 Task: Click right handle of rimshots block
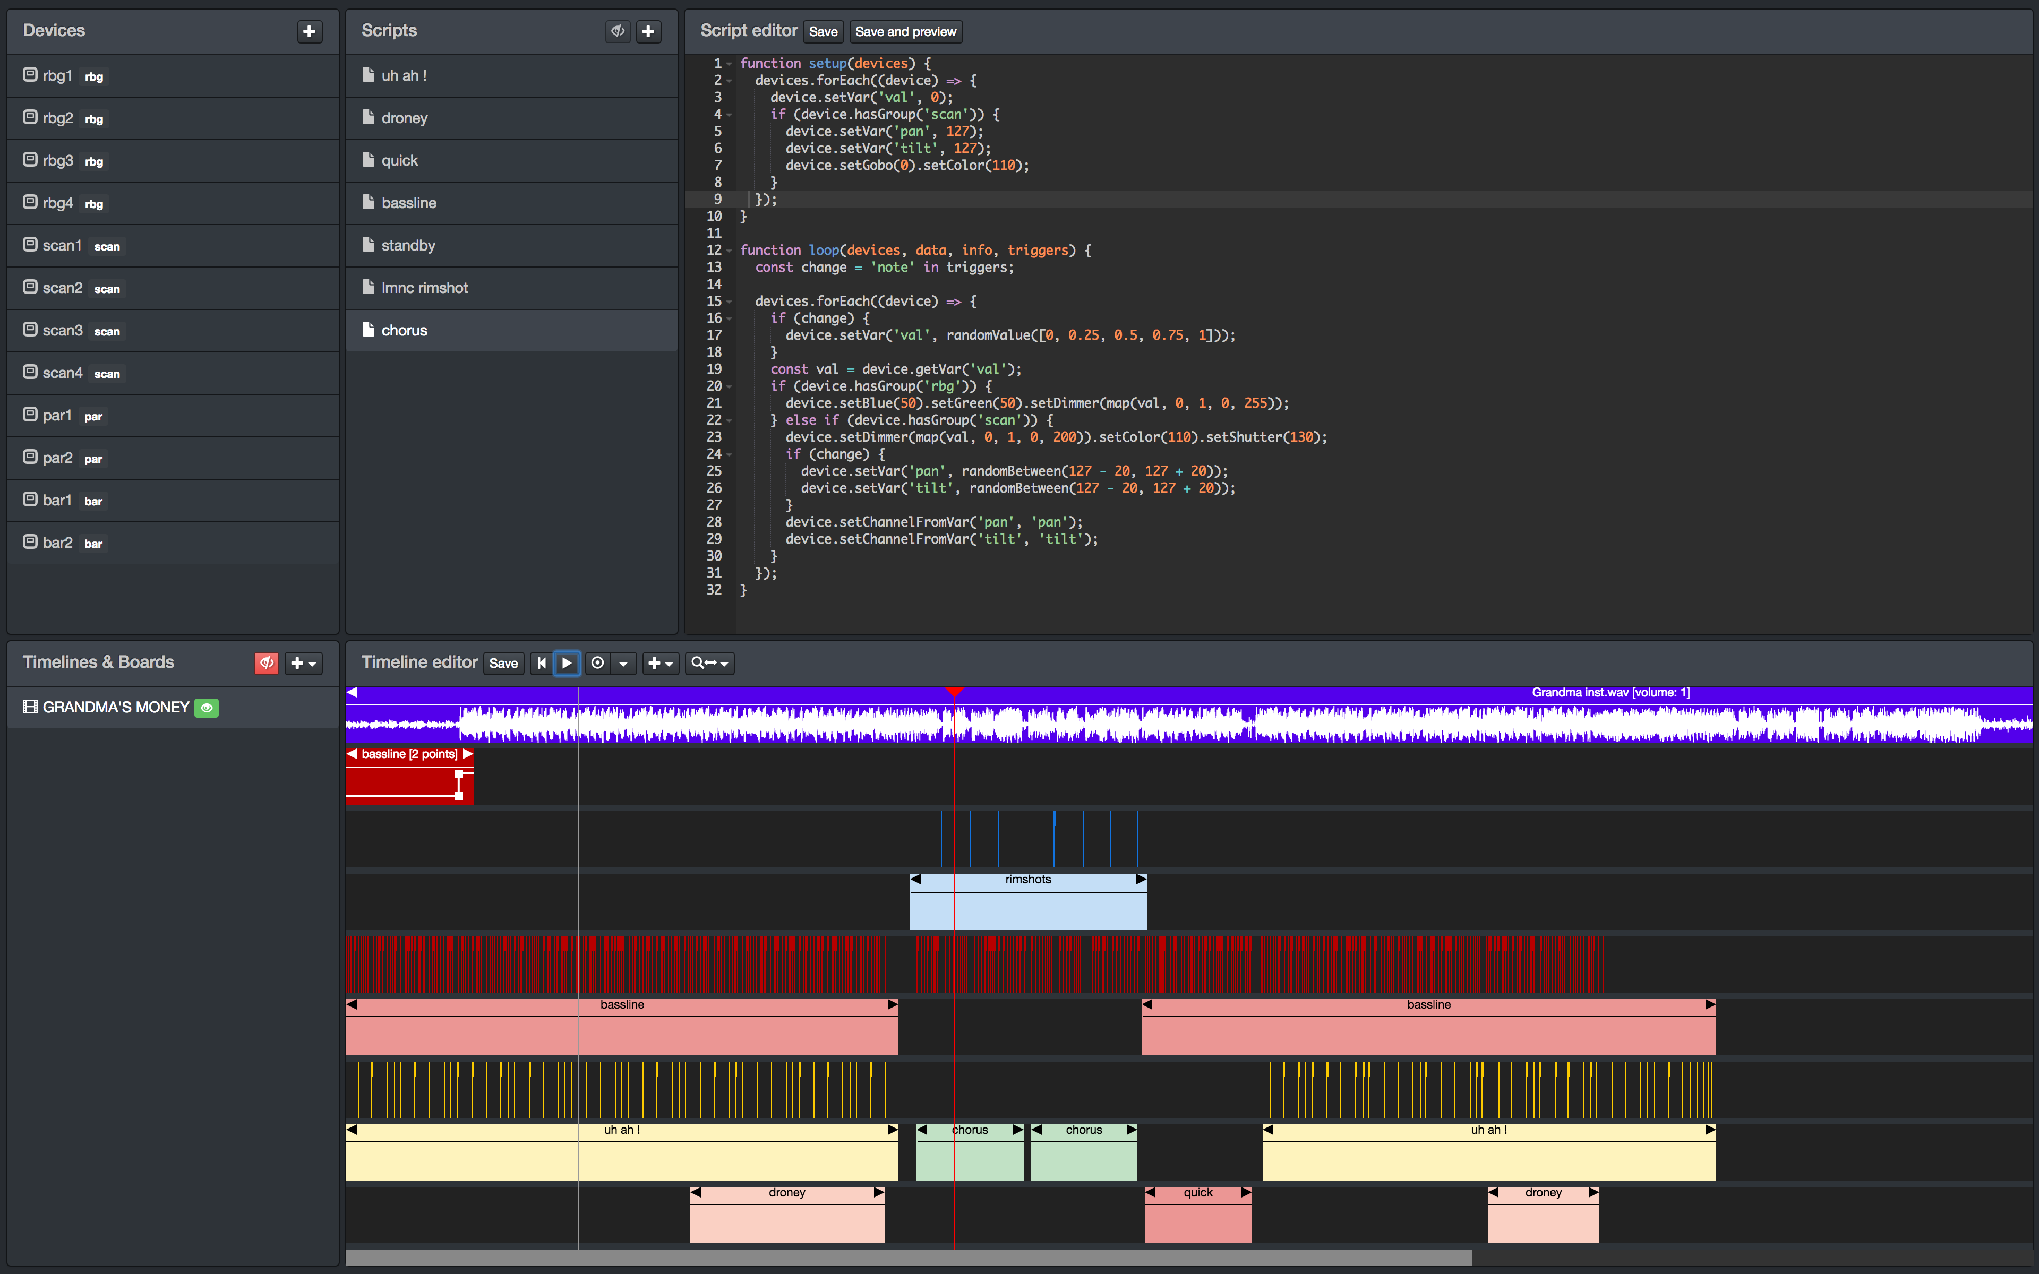(x=1141, y=880)
